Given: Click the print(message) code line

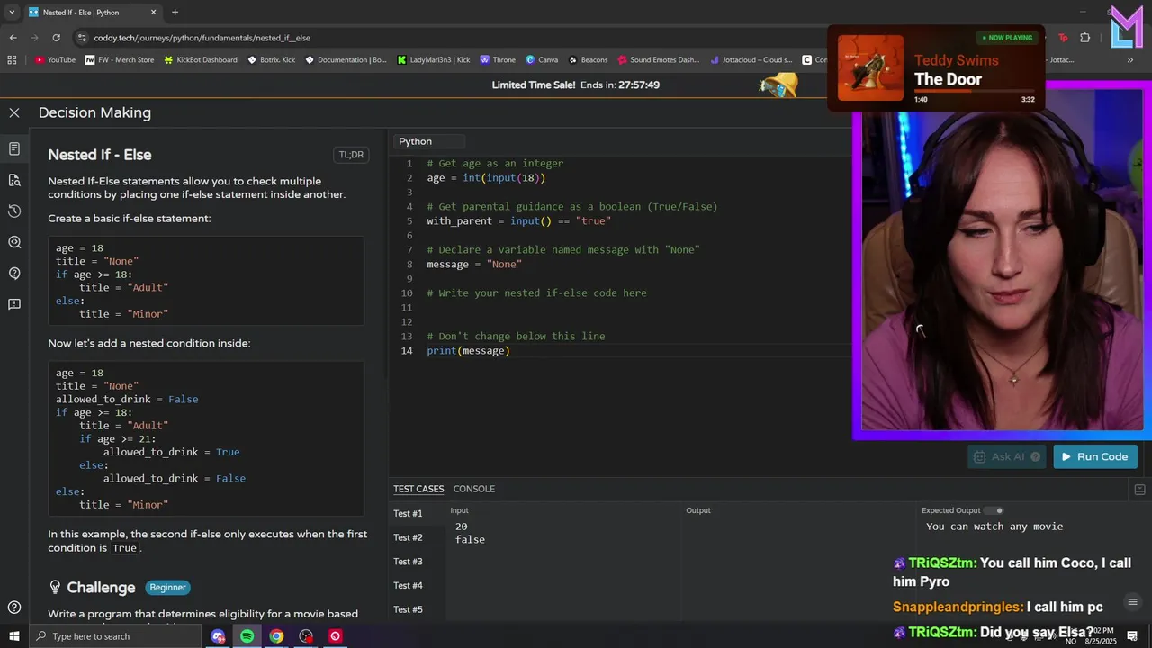Looking at the screenshot, I should tap(468, 350).
